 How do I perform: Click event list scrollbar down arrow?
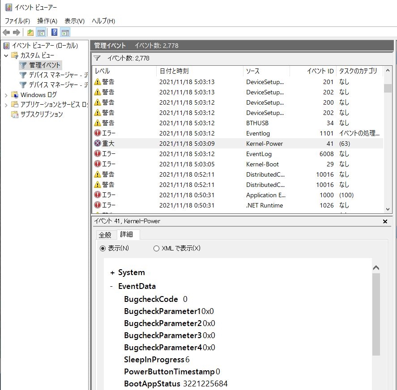pyautogui.click(x=388, y=209)
